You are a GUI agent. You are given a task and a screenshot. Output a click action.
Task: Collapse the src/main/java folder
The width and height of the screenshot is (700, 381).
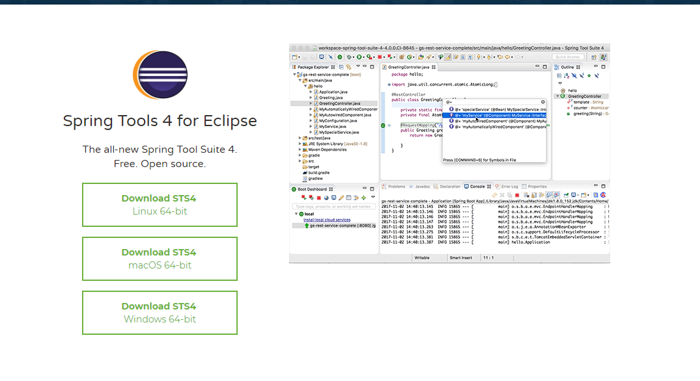point(300,80)
